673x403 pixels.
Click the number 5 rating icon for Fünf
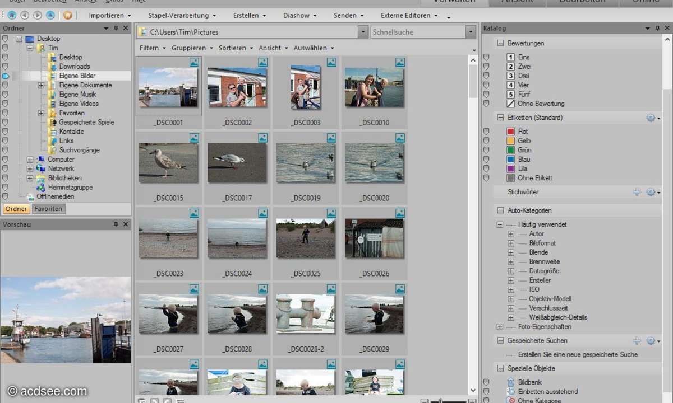click(510, 94)
